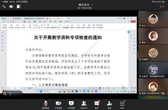Click the menu bar search magnifier in WPS
The image size is (168, 110).
tap(72, 22)
